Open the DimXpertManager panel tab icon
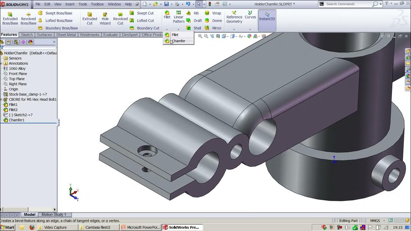411x231 pixels. click(23, 42)
